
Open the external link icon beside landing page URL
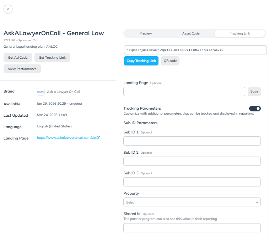(98, 137)
